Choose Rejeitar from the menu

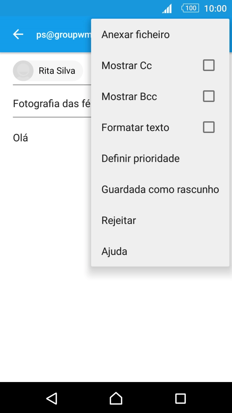118,220
